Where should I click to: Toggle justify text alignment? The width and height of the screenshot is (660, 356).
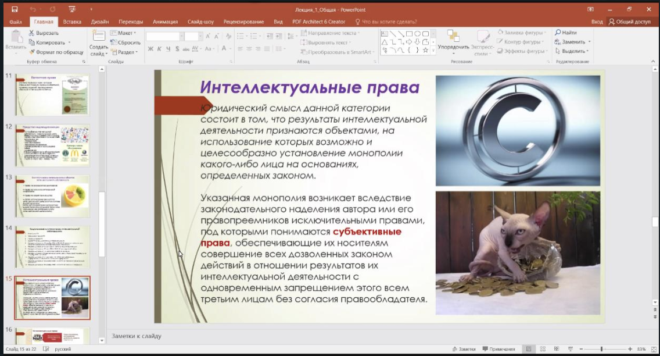(x=267, y=49)
